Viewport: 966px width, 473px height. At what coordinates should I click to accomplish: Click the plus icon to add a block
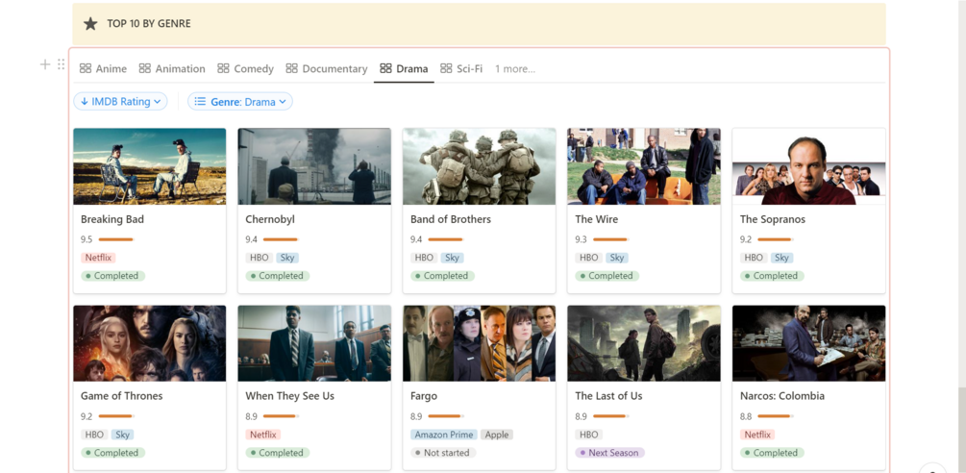[45, 64]
